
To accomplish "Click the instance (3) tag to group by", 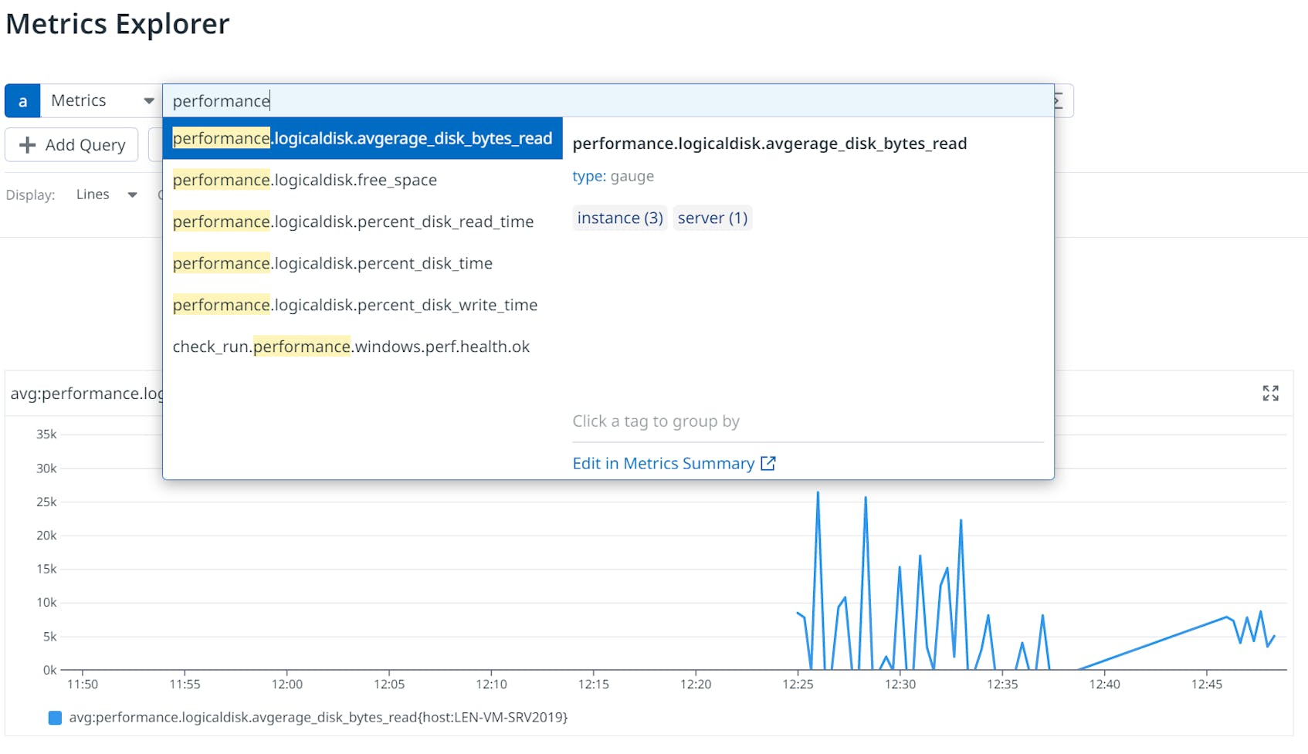I will [x=619, y=218].
